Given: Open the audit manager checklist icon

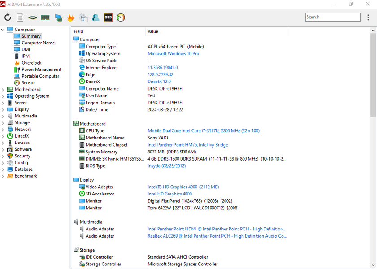Looking at the screenshot, I should coord(83,17).
